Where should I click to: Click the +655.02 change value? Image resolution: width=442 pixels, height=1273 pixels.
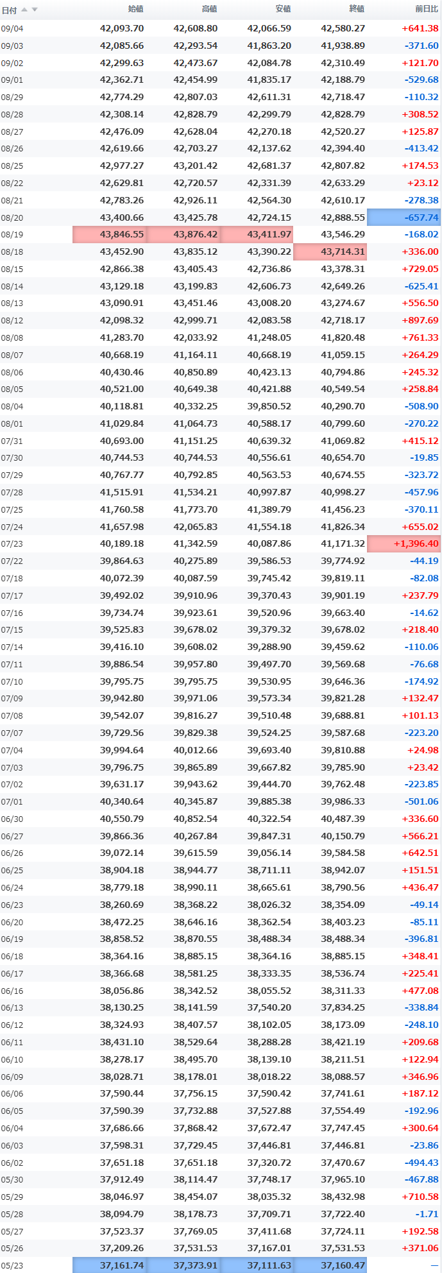[420, 527]
